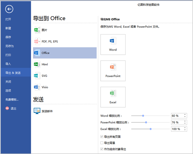Select the Html label

[x=45, y=64]
